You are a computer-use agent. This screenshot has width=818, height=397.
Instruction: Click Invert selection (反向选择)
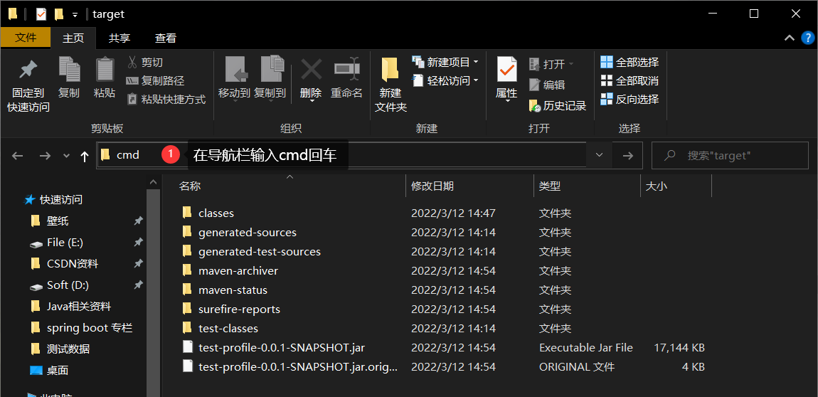coord(630,99)
